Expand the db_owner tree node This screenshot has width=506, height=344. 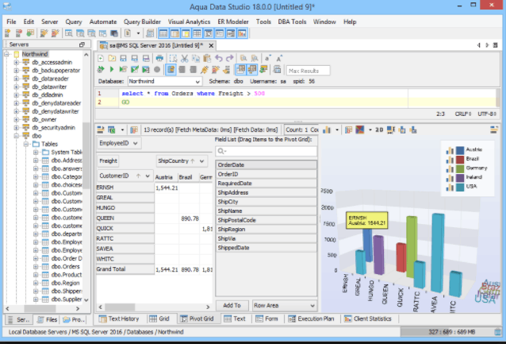(x=16, y=119)
